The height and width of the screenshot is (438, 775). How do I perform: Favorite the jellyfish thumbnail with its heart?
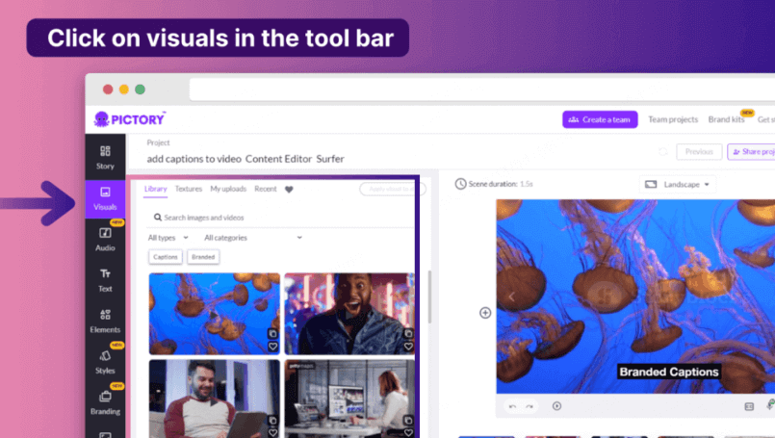pyautogui.click(x=272, y=347)
